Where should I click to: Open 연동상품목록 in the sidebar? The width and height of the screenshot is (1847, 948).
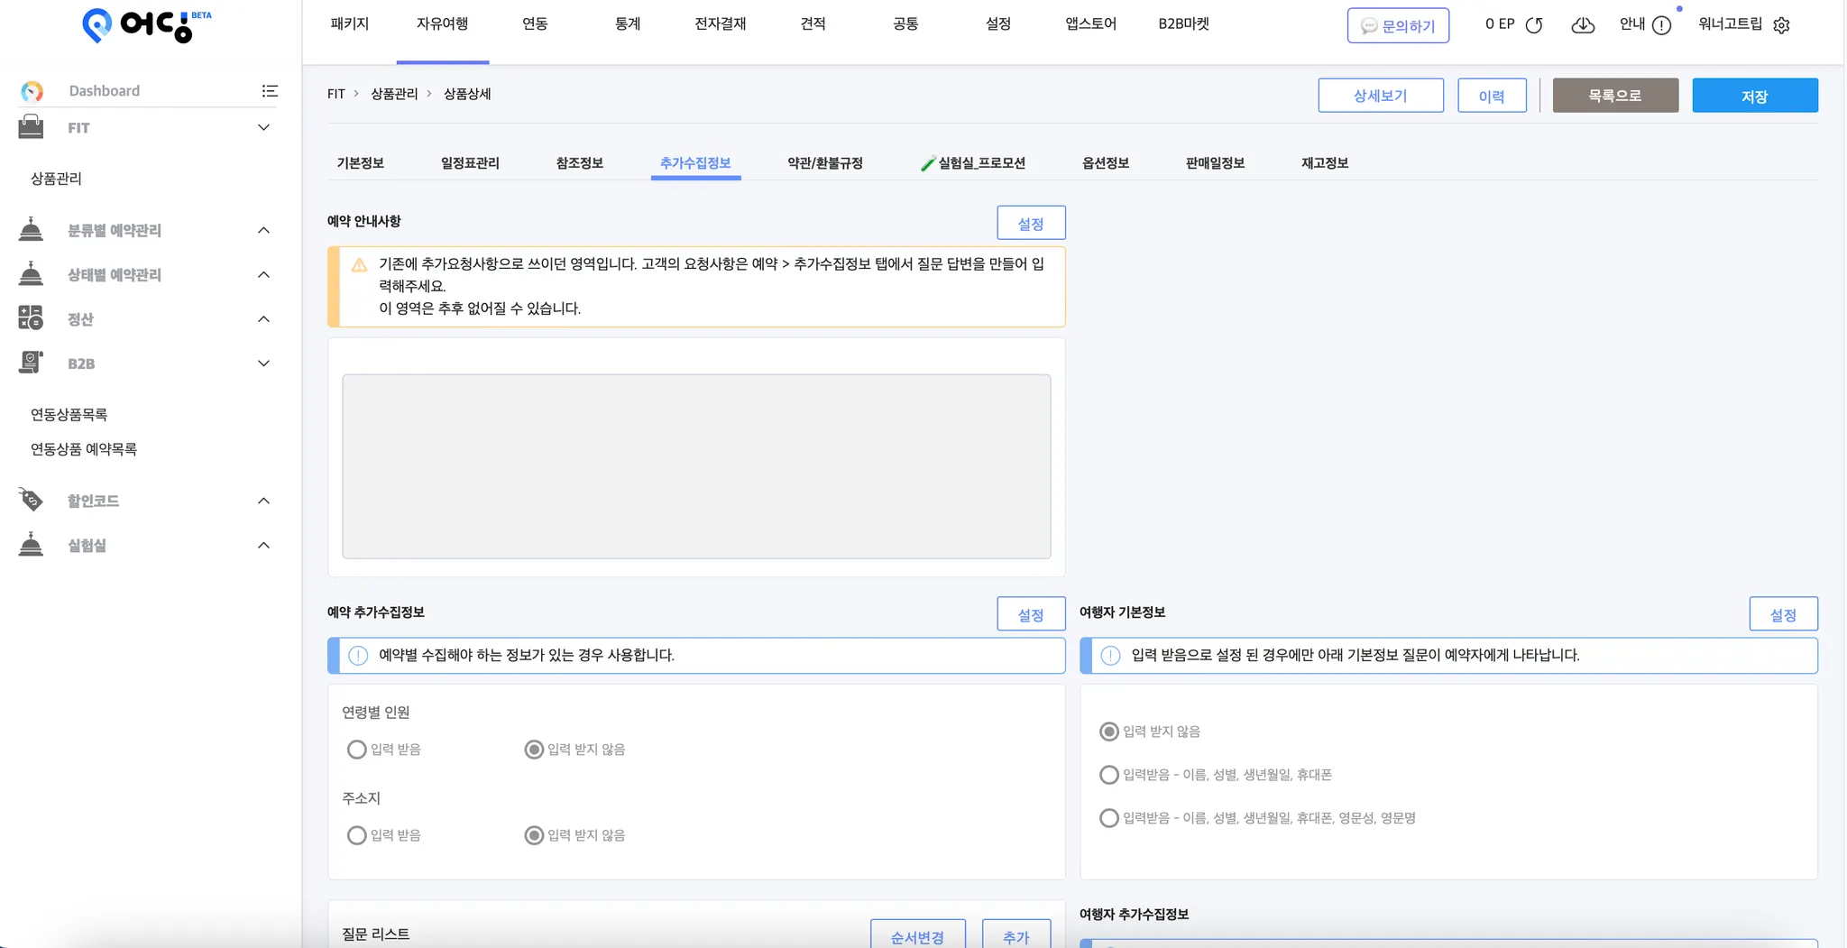pyautogui.click(x=69, y=415)
